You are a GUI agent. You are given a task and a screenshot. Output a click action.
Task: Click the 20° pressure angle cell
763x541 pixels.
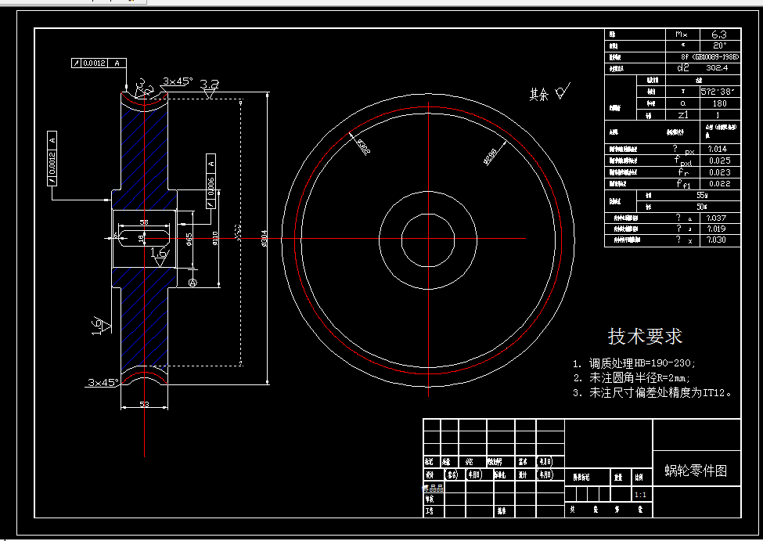tap(719, 45)
